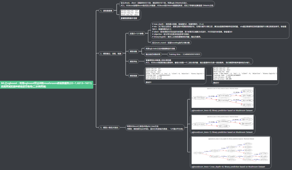Viewport: 292px width, 170px height.
Task: Click the '测试02' label text
Action: pos(216,83)
